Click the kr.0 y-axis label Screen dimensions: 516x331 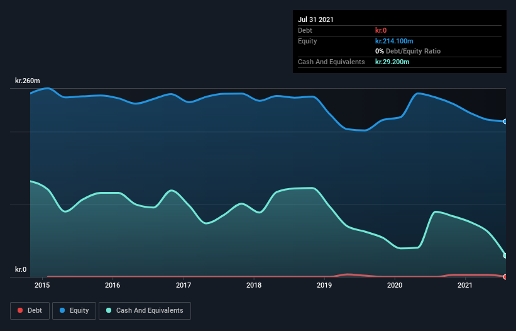point(21,269)
